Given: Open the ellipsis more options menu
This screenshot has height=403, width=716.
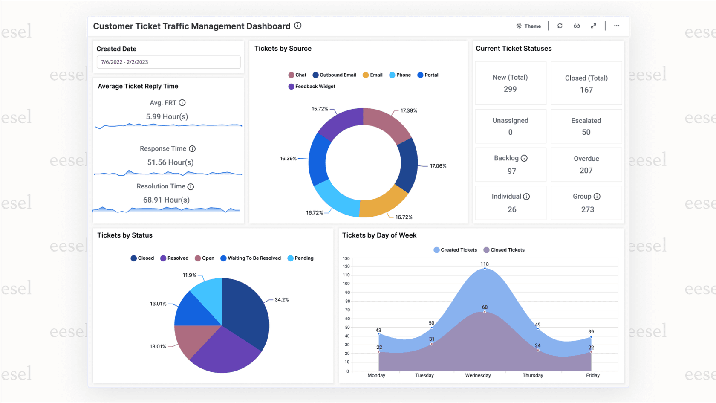Looking at the screenshot, I should tap(617, 26).
